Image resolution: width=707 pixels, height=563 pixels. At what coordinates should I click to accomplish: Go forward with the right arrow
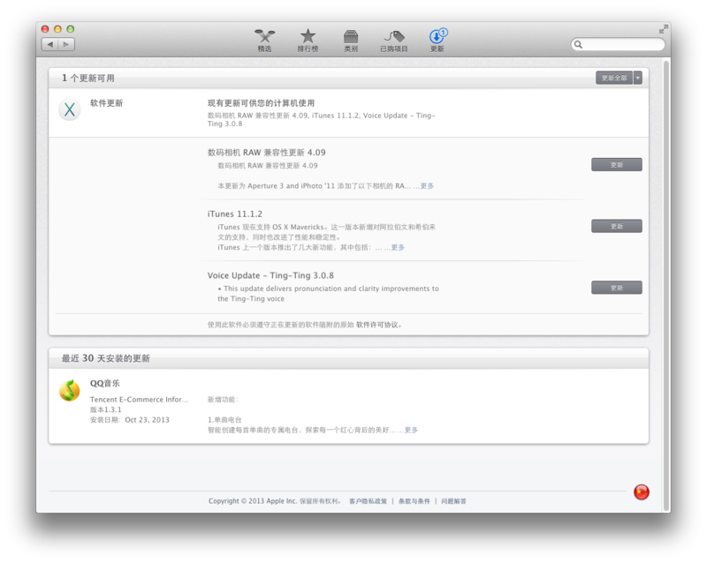[66, 44]
